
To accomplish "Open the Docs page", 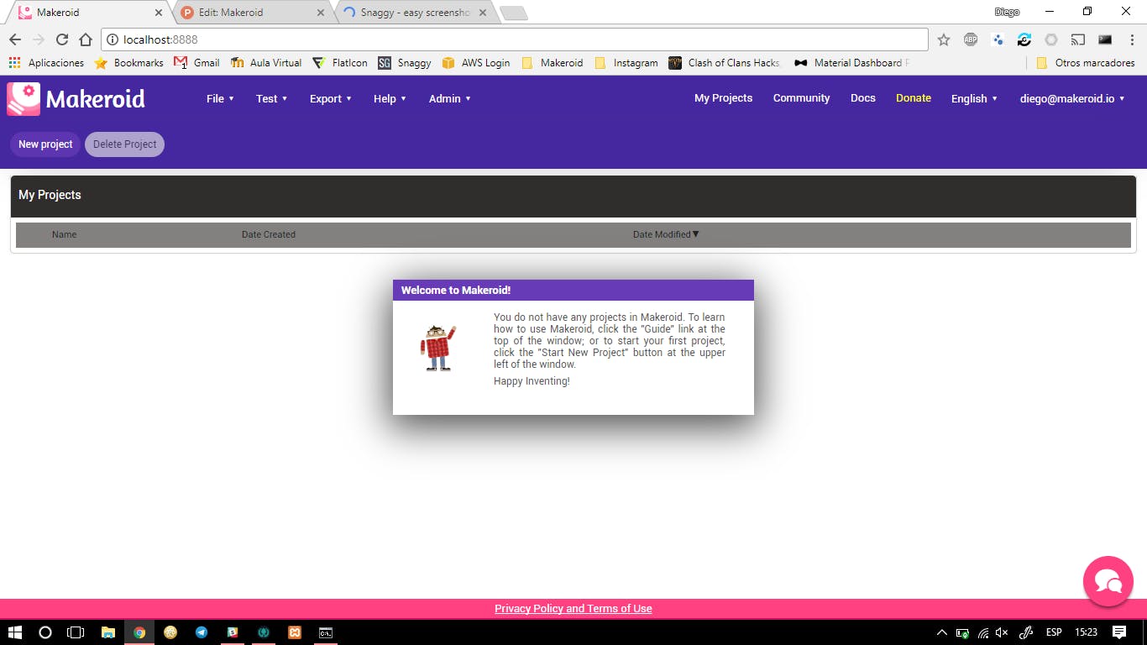I will click(862, 98).
